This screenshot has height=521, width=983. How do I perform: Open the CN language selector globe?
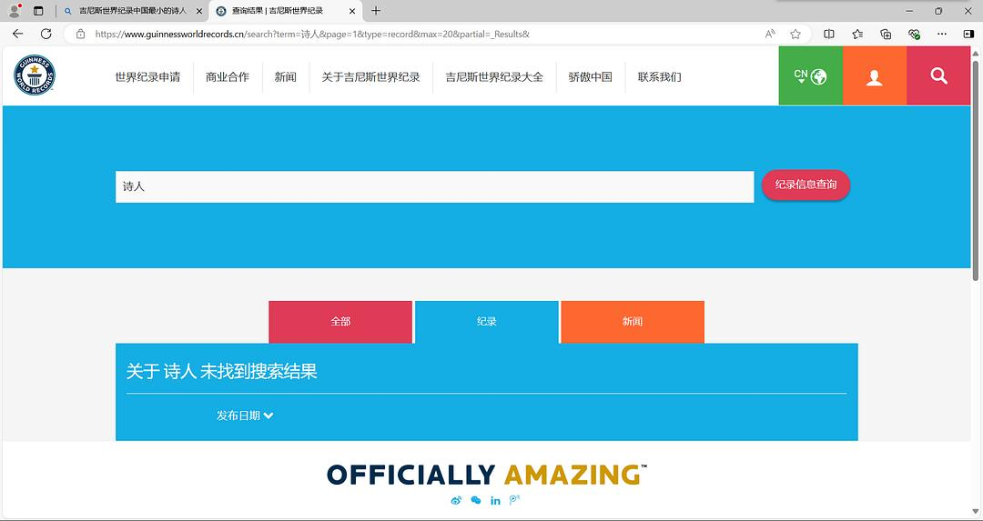pos(810,76)
